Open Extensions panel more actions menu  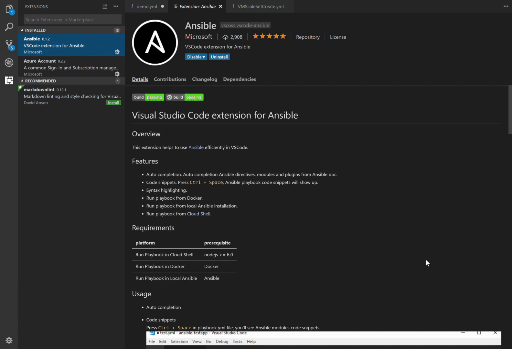[116, 6]
